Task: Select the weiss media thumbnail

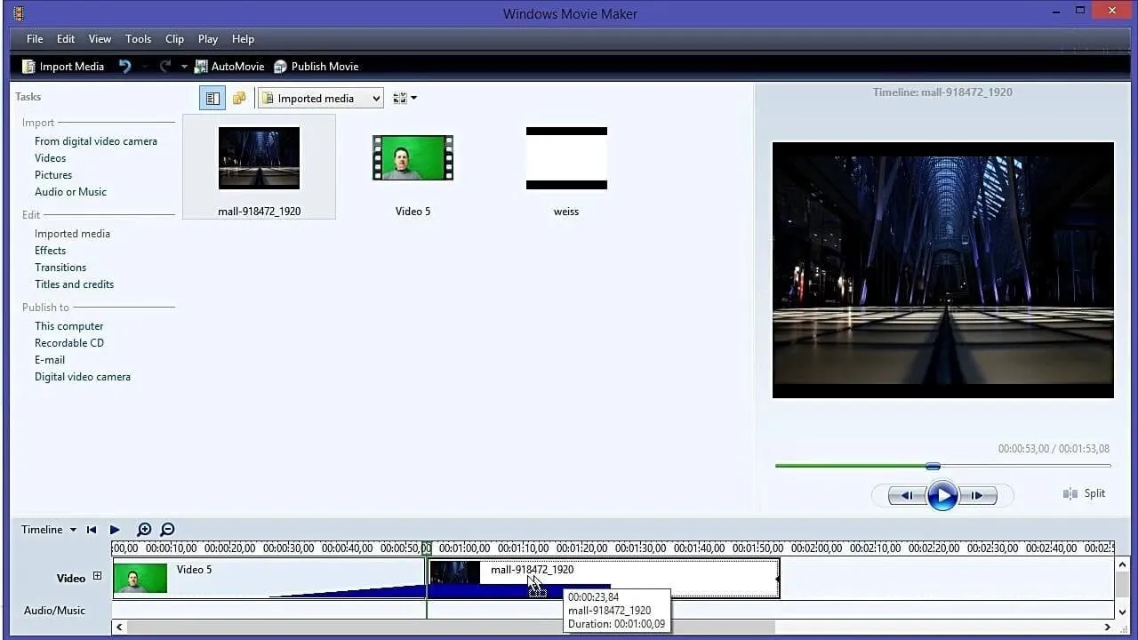Action: (x=566, y=158)
